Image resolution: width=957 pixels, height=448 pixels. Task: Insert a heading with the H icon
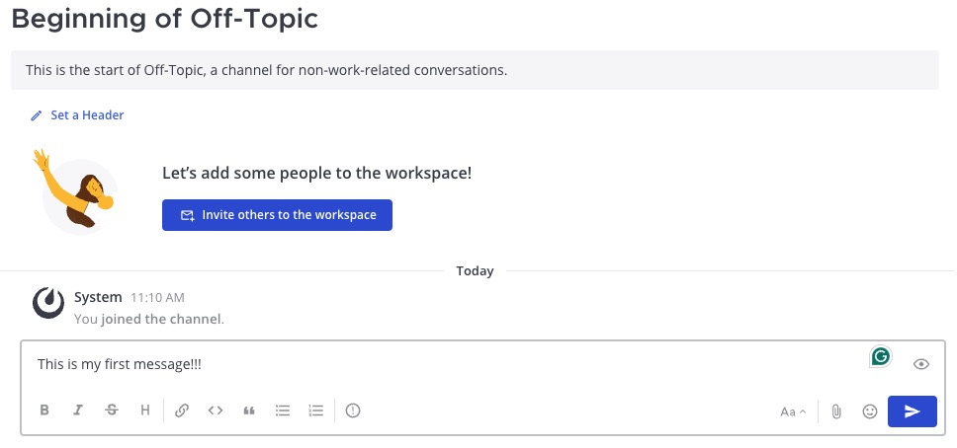(145, 411)
